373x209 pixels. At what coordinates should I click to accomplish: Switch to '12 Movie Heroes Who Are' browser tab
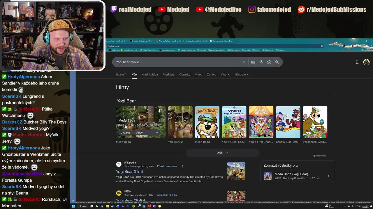196,41
